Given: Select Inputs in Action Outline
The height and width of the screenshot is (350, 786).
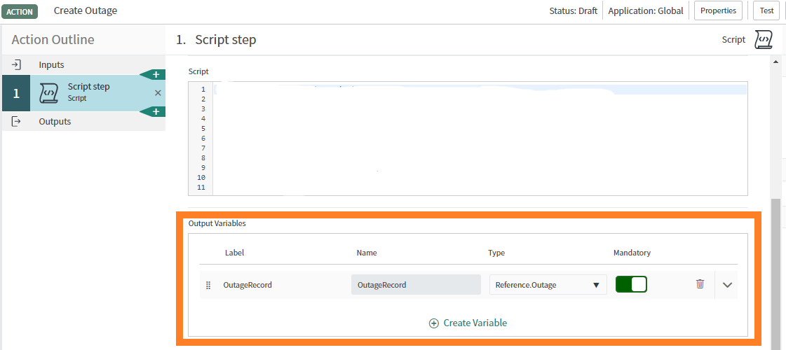Looking at the screenshot, I should (52, 64).
